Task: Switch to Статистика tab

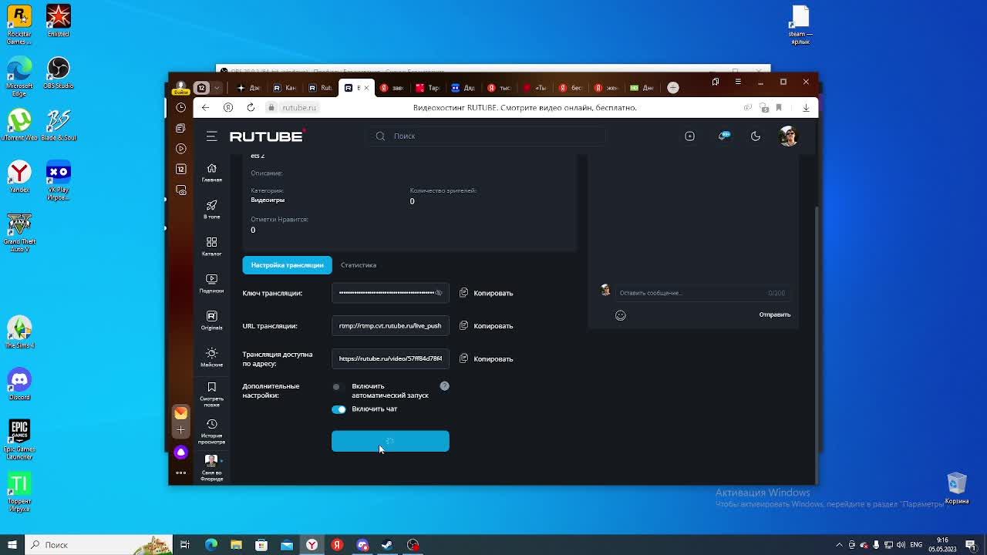Action: [359, 265]
